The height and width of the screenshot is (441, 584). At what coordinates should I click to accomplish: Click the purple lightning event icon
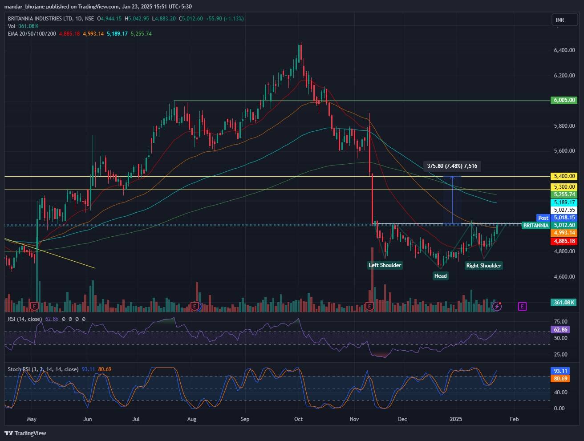coord(498,306)
